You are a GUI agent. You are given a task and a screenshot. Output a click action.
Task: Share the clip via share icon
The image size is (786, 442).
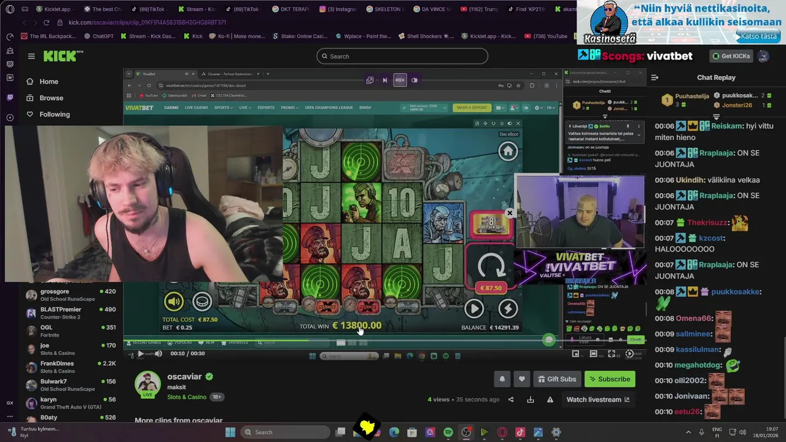click(511, 400)
